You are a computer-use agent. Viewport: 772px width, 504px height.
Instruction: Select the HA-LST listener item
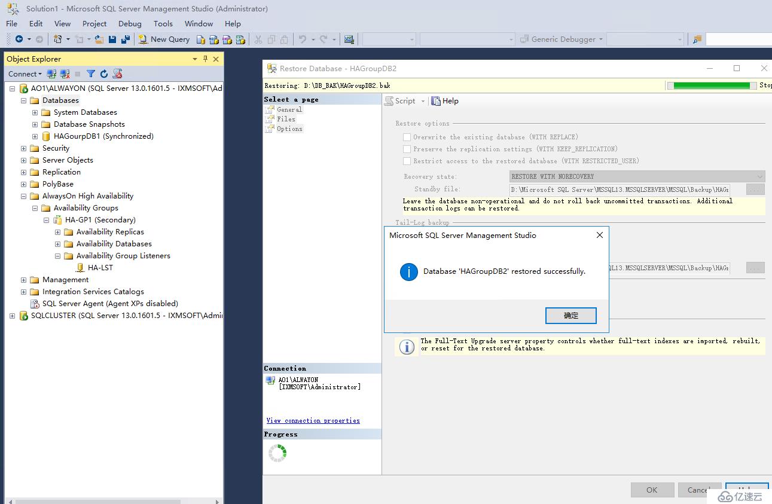100,268
